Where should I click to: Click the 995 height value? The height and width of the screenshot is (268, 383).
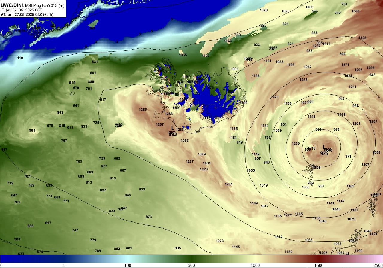(178, 248)
